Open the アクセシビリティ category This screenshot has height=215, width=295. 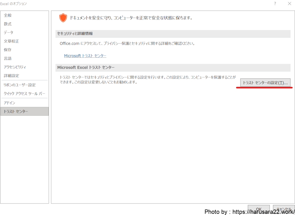[15, 67]
